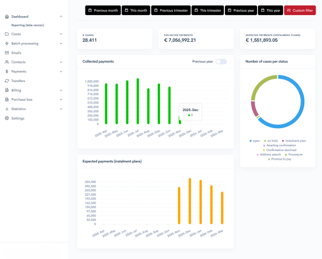Toggle the Confirmation declined legend item
322x259 pixels.
pyautogui.click(x=280, y=150)
